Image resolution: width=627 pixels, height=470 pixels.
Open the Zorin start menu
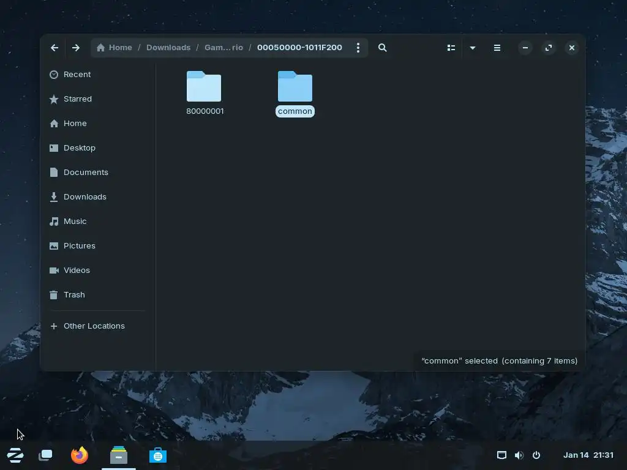click(15, 455)
